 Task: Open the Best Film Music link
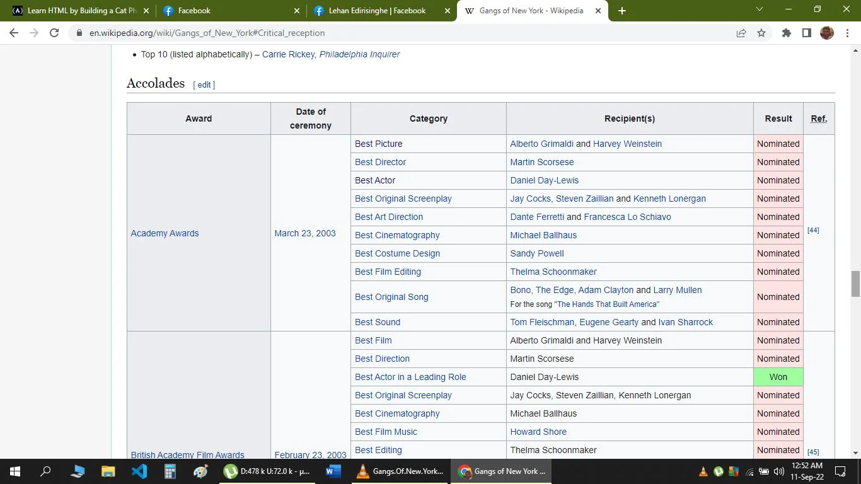pyautogui.click(x=386, y=432)
